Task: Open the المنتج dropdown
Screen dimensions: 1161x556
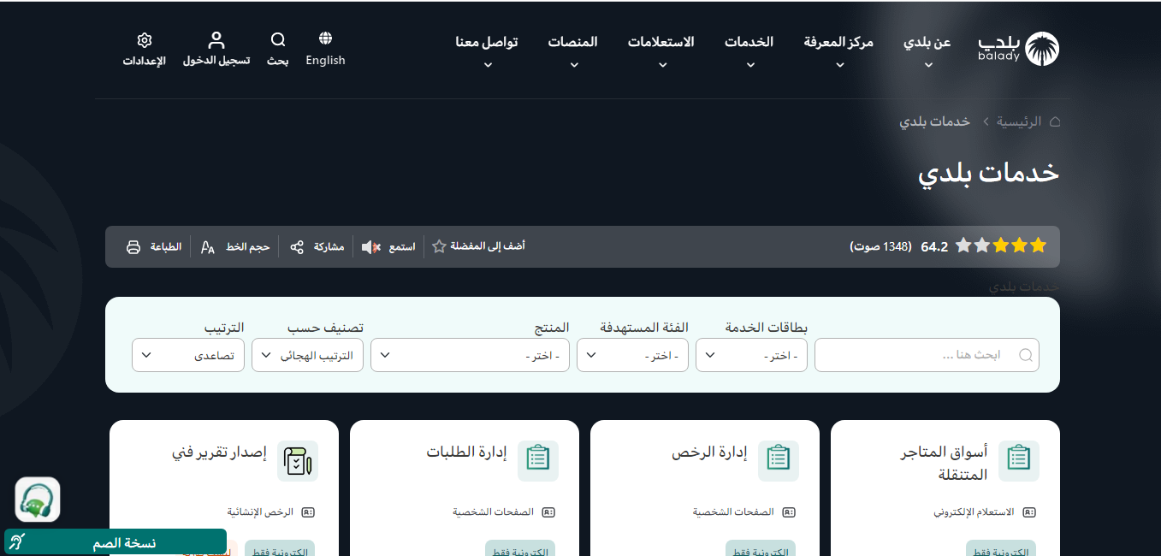Action: (470, 355)
